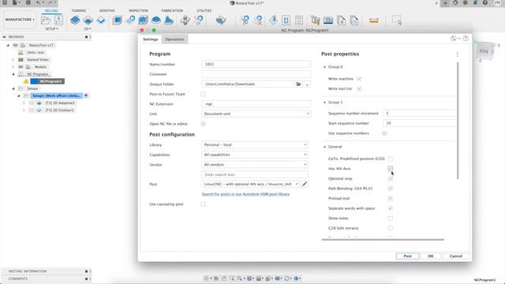Open the Vendor dropdown
The image size is (505, 284).
tap(255, 165)
